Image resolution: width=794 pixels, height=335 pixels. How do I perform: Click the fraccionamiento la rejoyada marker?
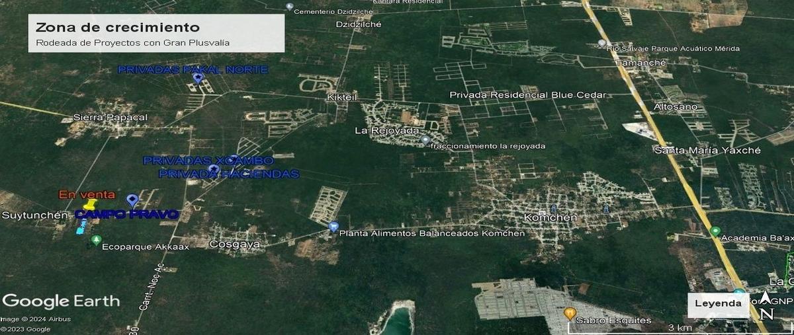coord(425,140)
